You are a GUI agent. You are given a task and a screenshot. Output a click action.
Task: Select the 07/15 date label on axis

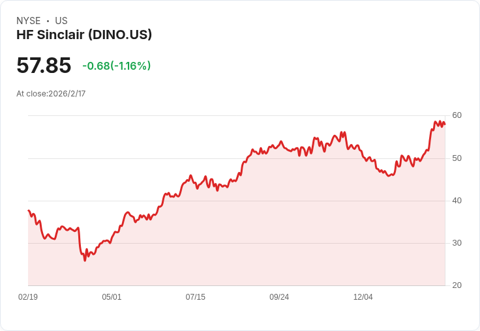tap(195, 296)
